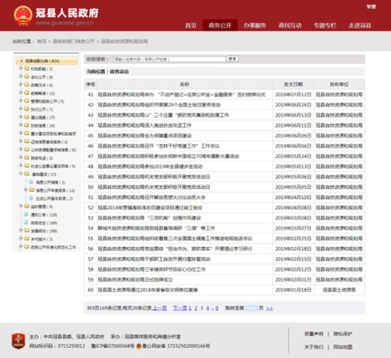Click folder icon for 政策解读 (12)
The height and width of the screenshot is (358, 391).
pos(27,93)
